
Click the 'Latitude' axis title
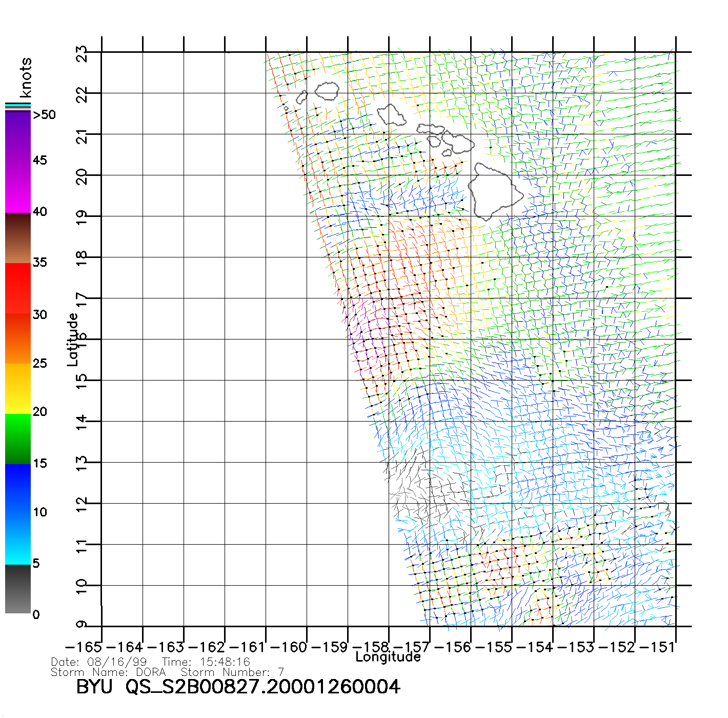point(73,339)
